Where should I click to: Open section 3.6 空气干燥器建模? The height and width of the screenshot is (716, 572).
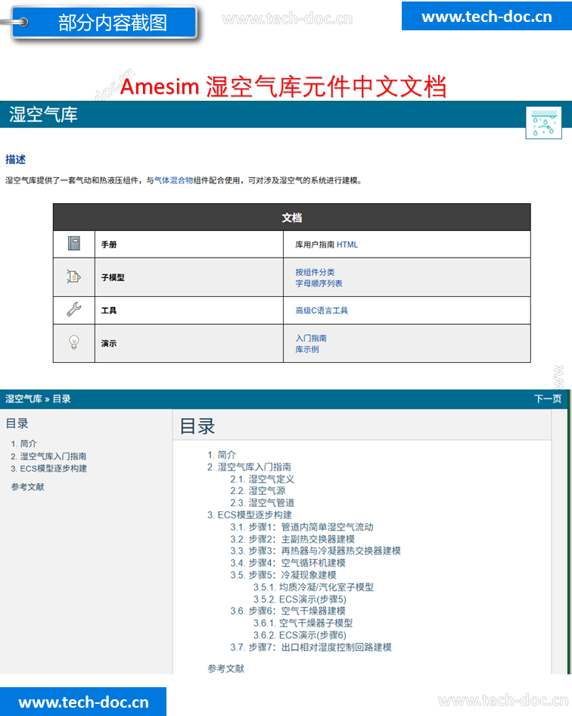click(x=288, y=611)
